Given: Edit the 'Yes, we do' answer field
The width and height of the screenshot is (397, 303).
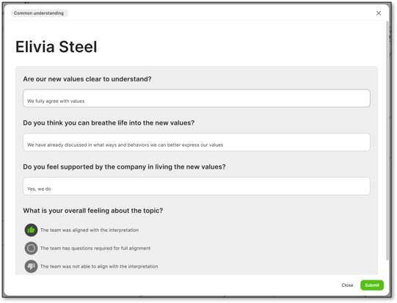Looking at the screenshot, I should (x=197, y=186).
